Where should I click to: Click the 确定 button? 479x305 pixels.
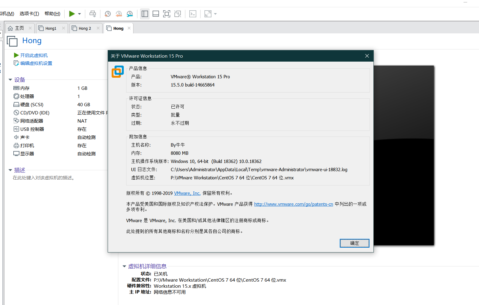tap(355, 243)
